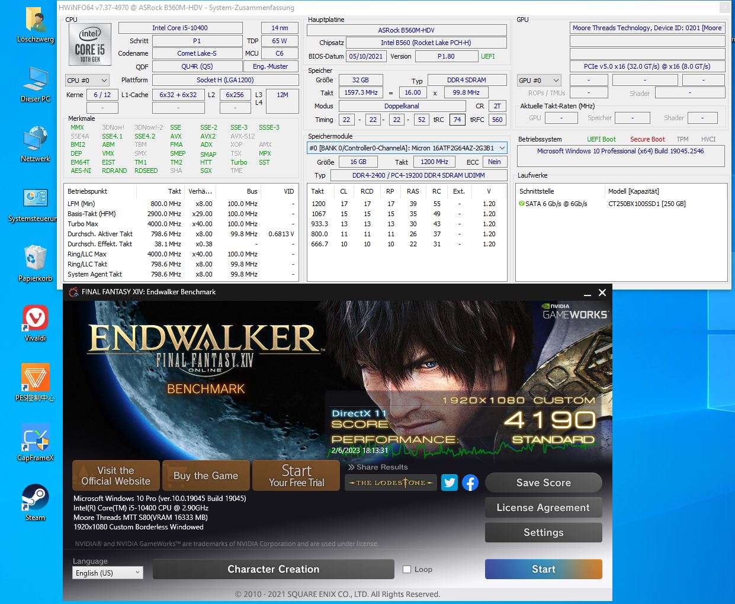Click the benchmark window's title bar icon
Screen dimensions: 735x604
click(73, 292)
